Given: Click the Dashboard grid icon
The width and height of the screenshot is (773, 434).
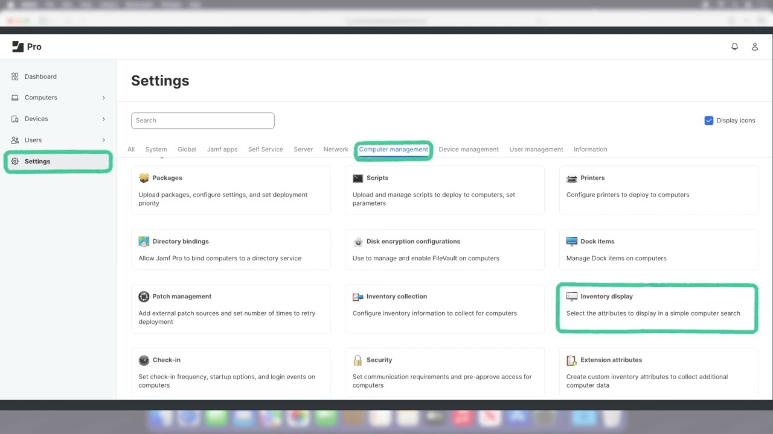Looking at the screenshot, I should coord(15,77).
